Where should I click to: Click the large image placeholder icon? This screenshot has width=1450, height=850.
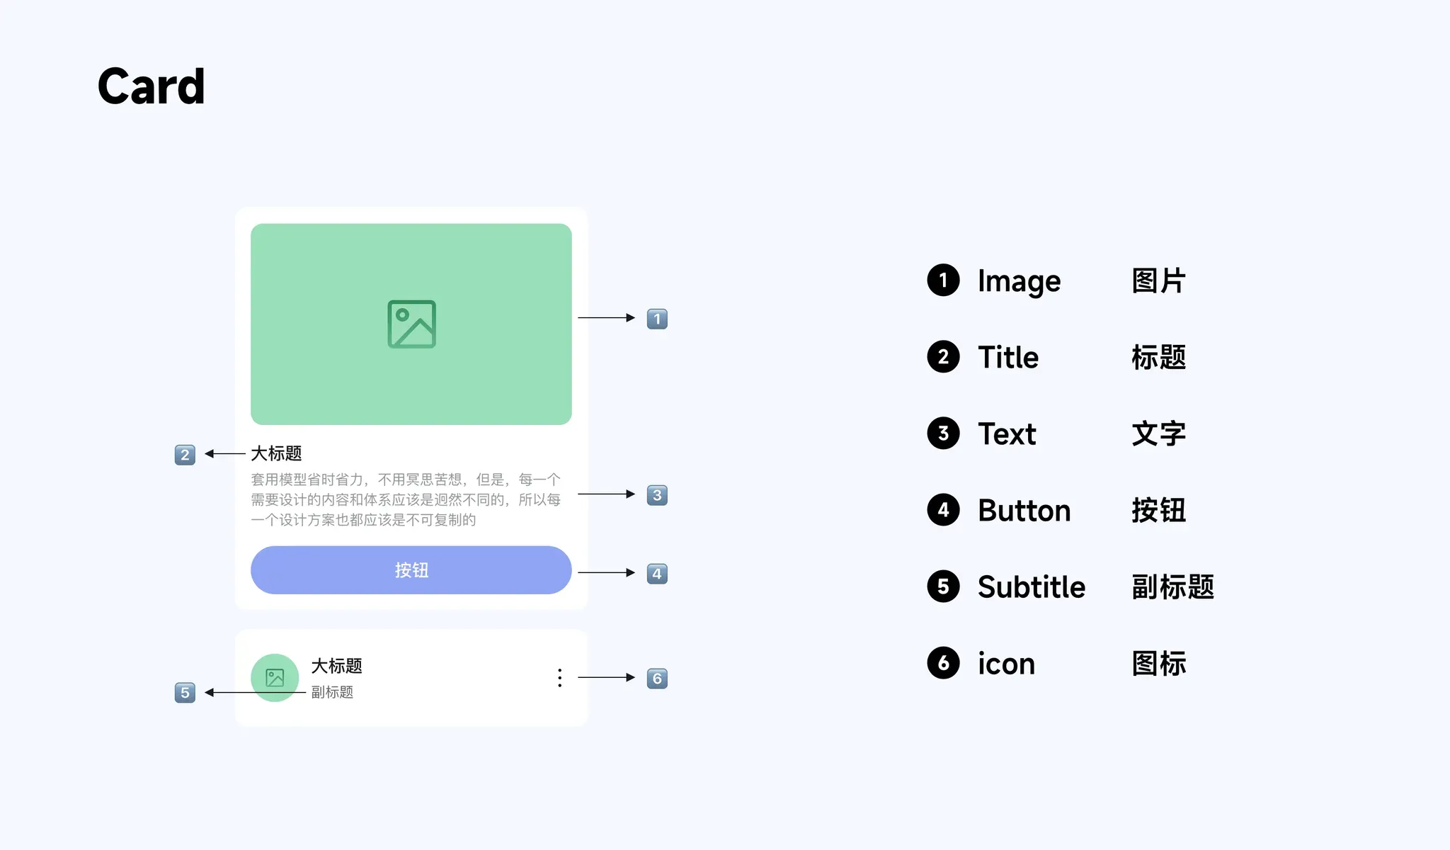point(411,324)
